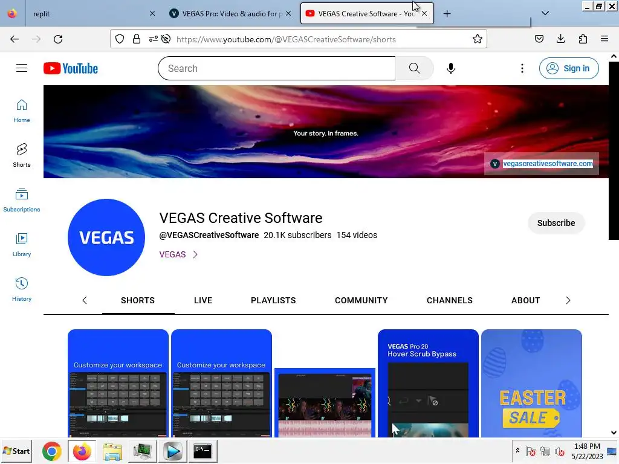Go to Home in sidebar
The image size is (619, 464).
pos(22,111)
